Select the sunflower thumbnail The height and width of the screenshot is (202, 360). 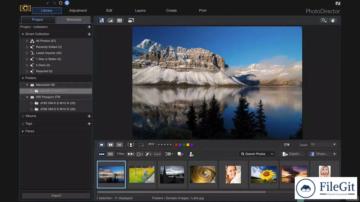click(264, 175)
